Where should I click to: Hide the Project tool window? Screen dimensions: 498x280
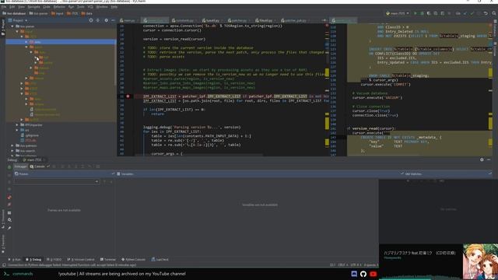coord(113,20)
